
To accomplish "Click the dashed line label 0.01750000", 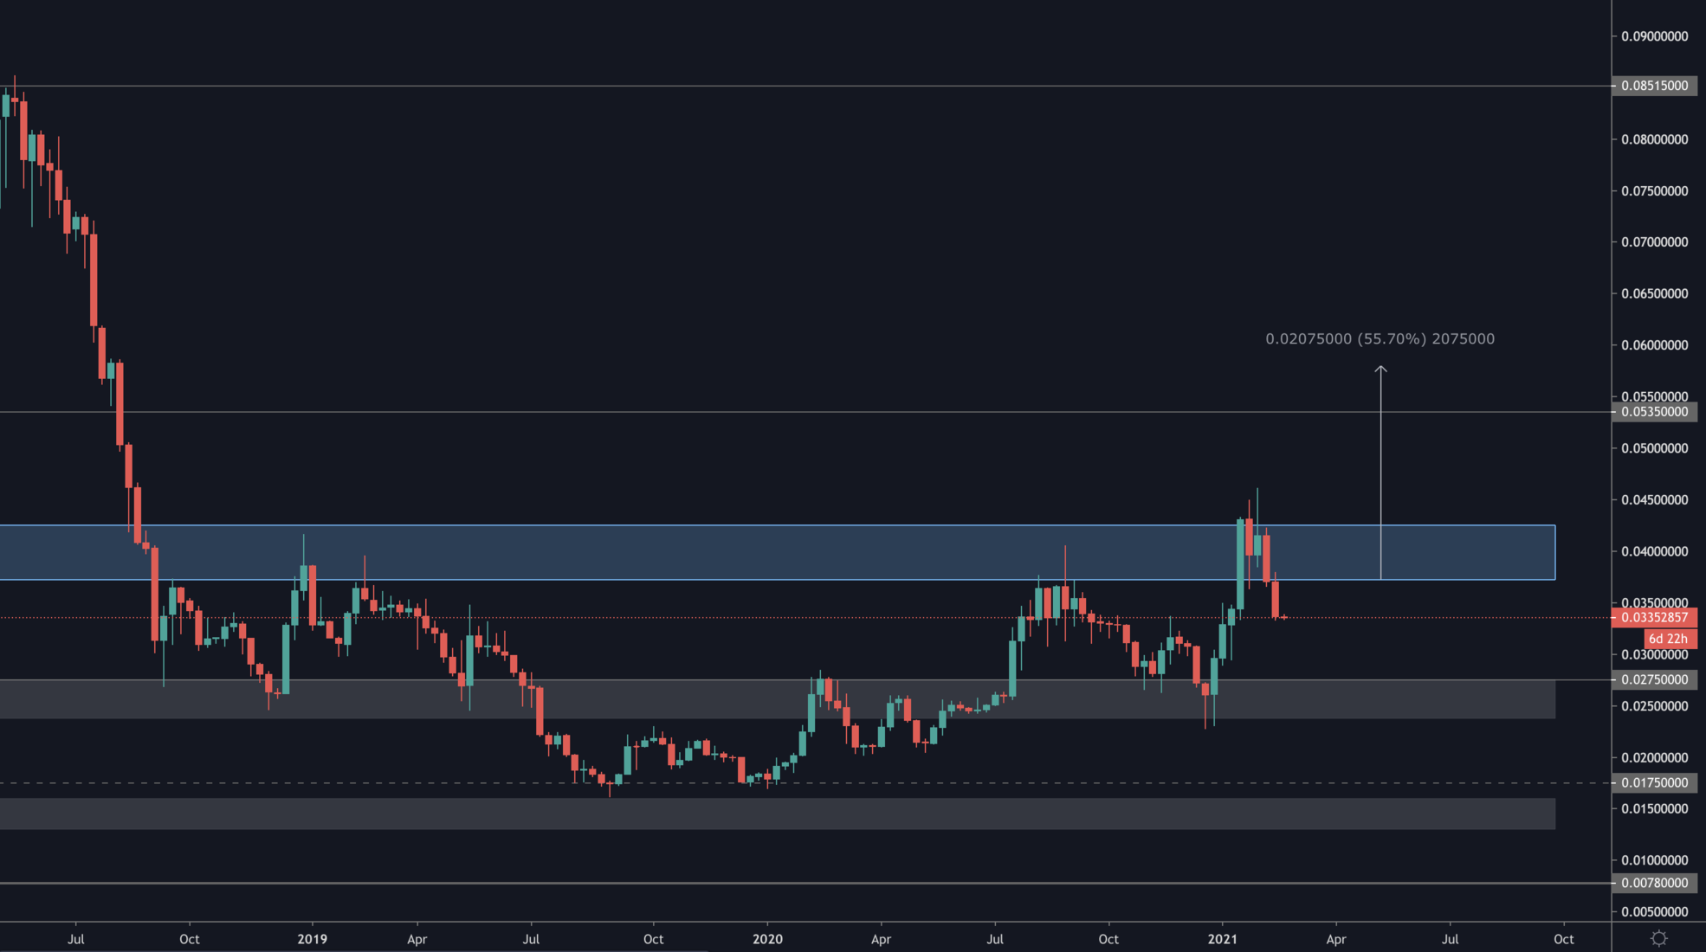I will [1654, 783].
